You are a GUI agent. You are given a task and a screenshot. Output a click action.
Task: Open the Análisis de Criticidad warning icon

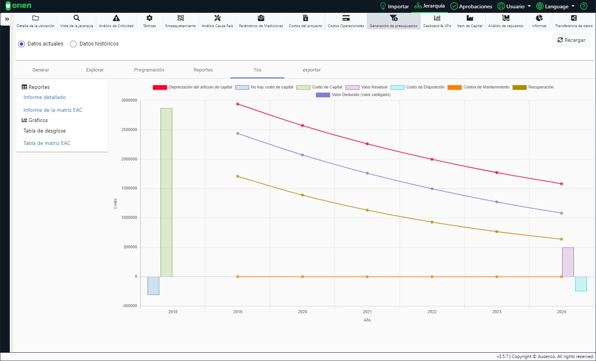pyautogui.click(x=116, y=18)
